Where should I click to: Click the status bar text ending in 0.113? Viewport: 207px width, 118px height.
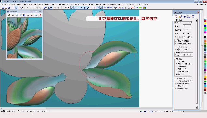click(35, 111)
